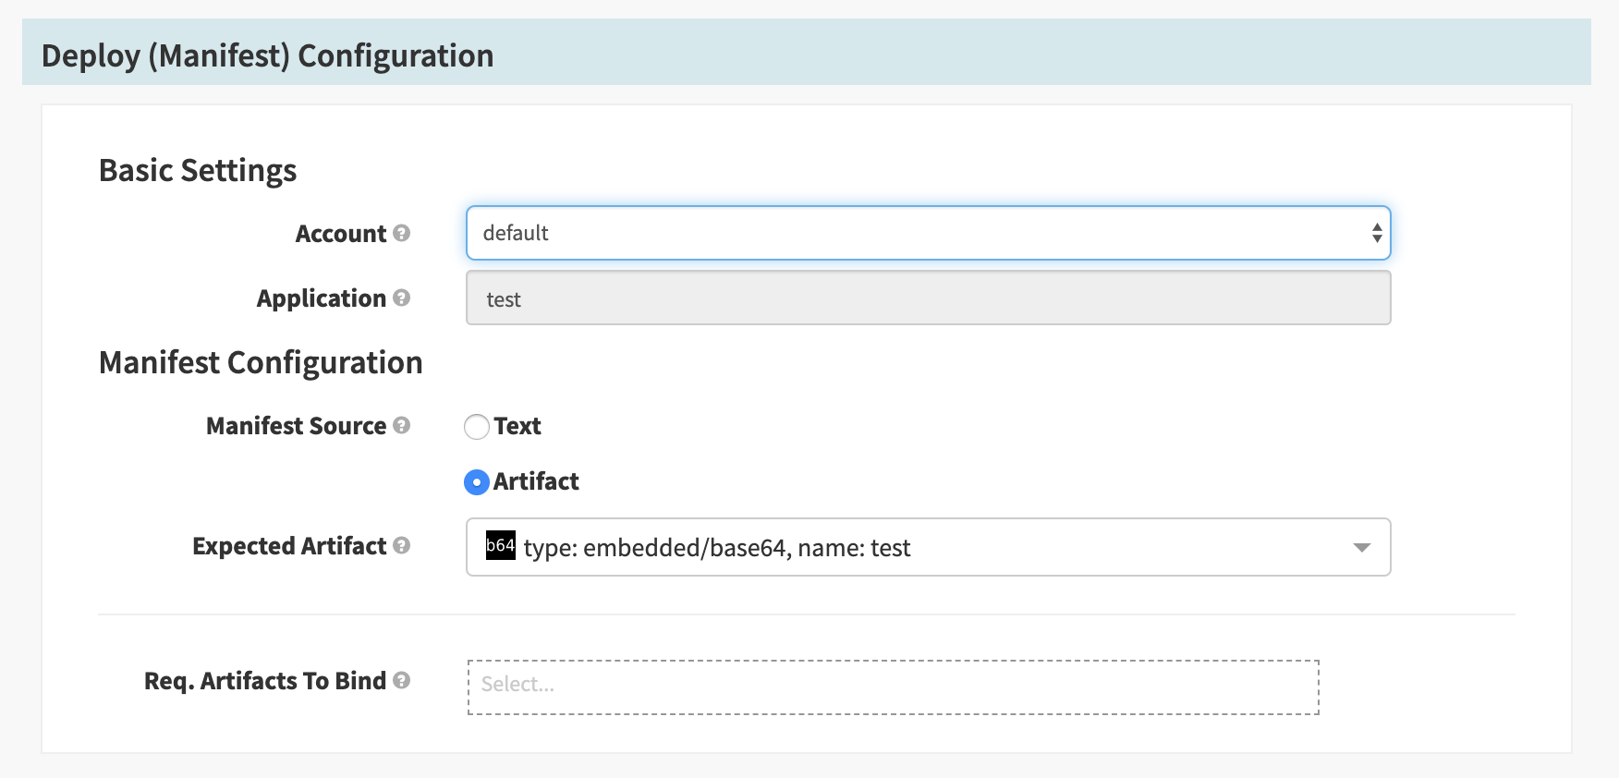Click the Application field containing test
This screenshot has width=1619, height=778.
(928, 298)
